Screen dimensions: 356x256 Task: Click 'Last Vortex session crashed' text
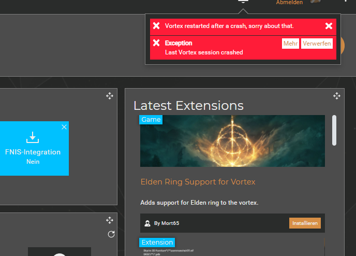coord(204,52)
